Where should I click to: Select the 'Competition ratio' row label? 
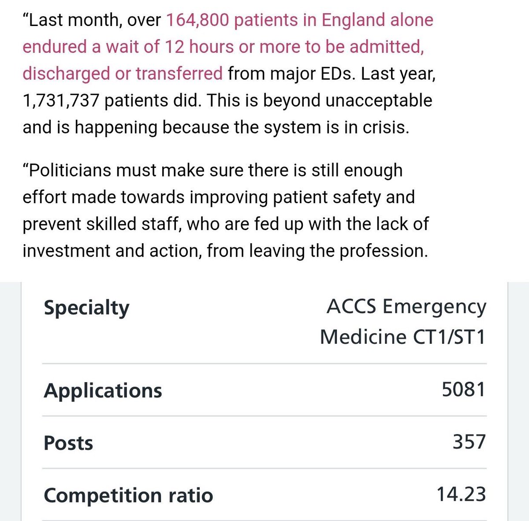tap(128, 495)
